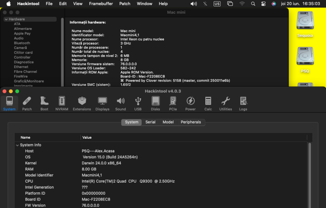
Task: Click the screen mirroring window icon
Action: coord(230,4)
